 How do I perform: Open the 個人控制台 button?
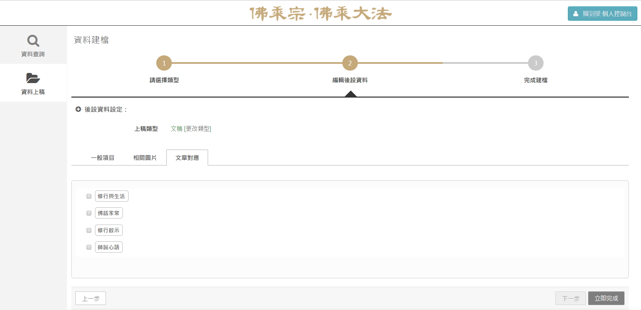(602, 14)
